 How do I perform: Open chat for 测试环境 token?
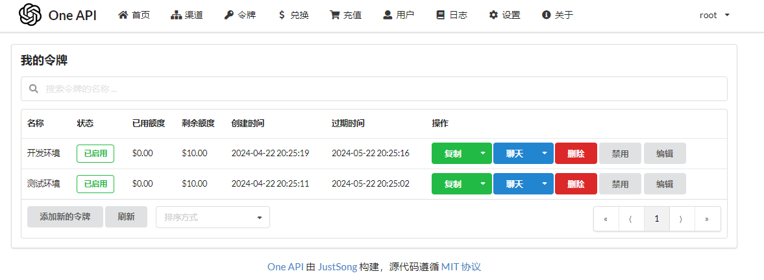[515, 184]
